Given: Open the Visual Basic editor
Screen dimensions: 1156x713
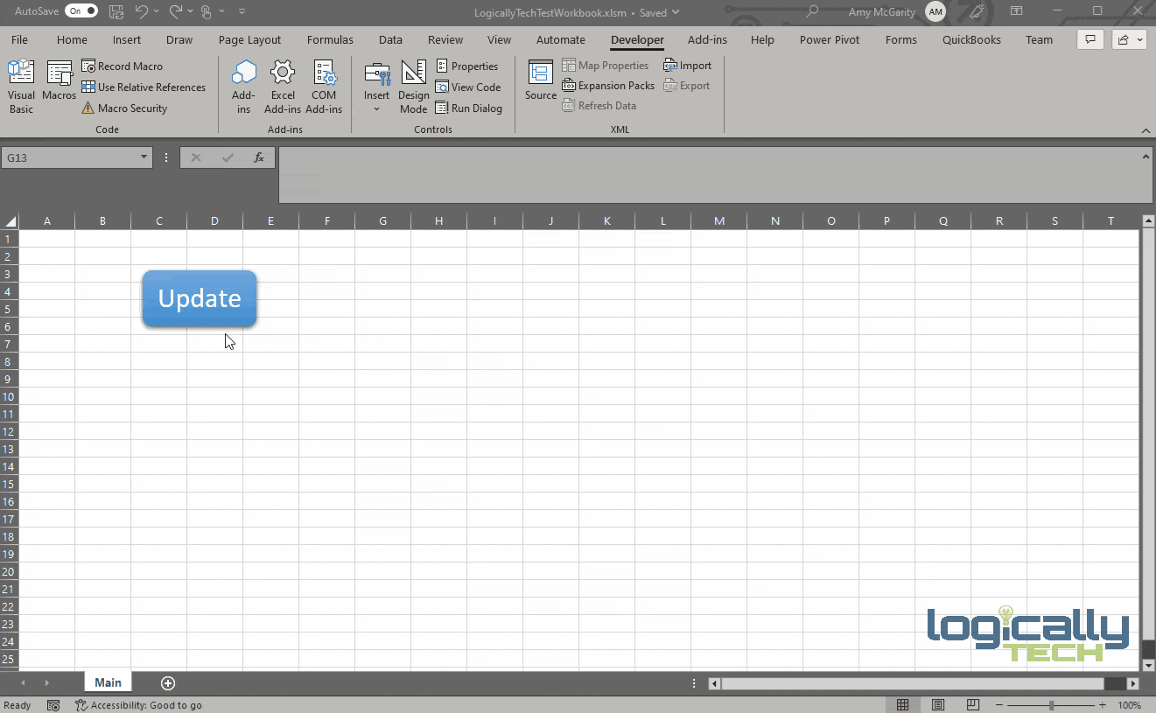Looking at the screenshot, I should coord(20,87).
